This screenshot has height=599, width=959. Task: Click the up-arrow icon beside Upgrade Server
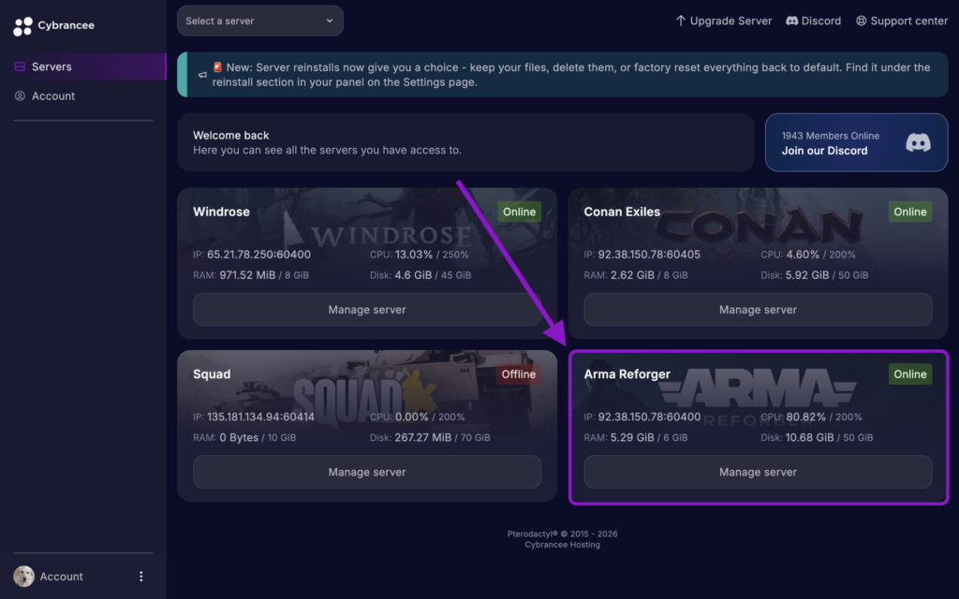click(x=681, y=21)
